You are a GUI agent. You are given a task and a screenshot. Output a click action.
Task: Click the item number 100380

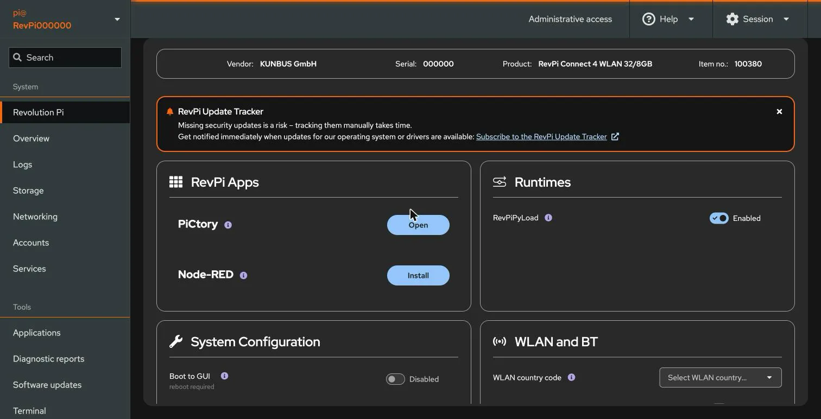pos(748,64)
